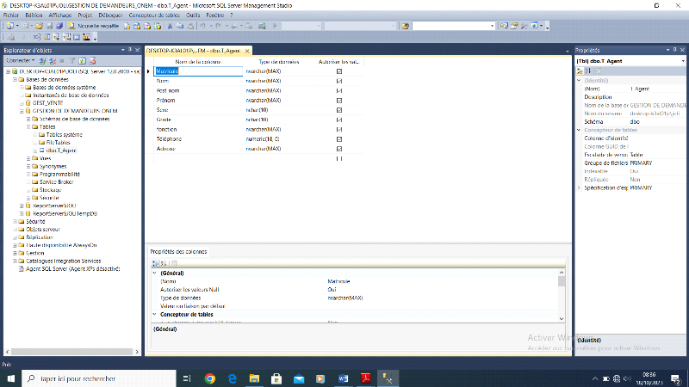Switch to the Propriétés des colonnes tab
The image size is (689, 387).
coord(178,251)
